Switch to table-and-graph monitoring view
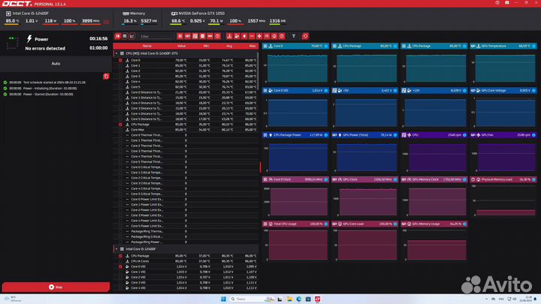The height and width of the screenshot is (304, 541). click(118, 36)
